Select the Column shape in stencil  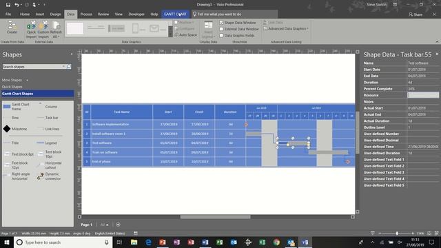48,107
